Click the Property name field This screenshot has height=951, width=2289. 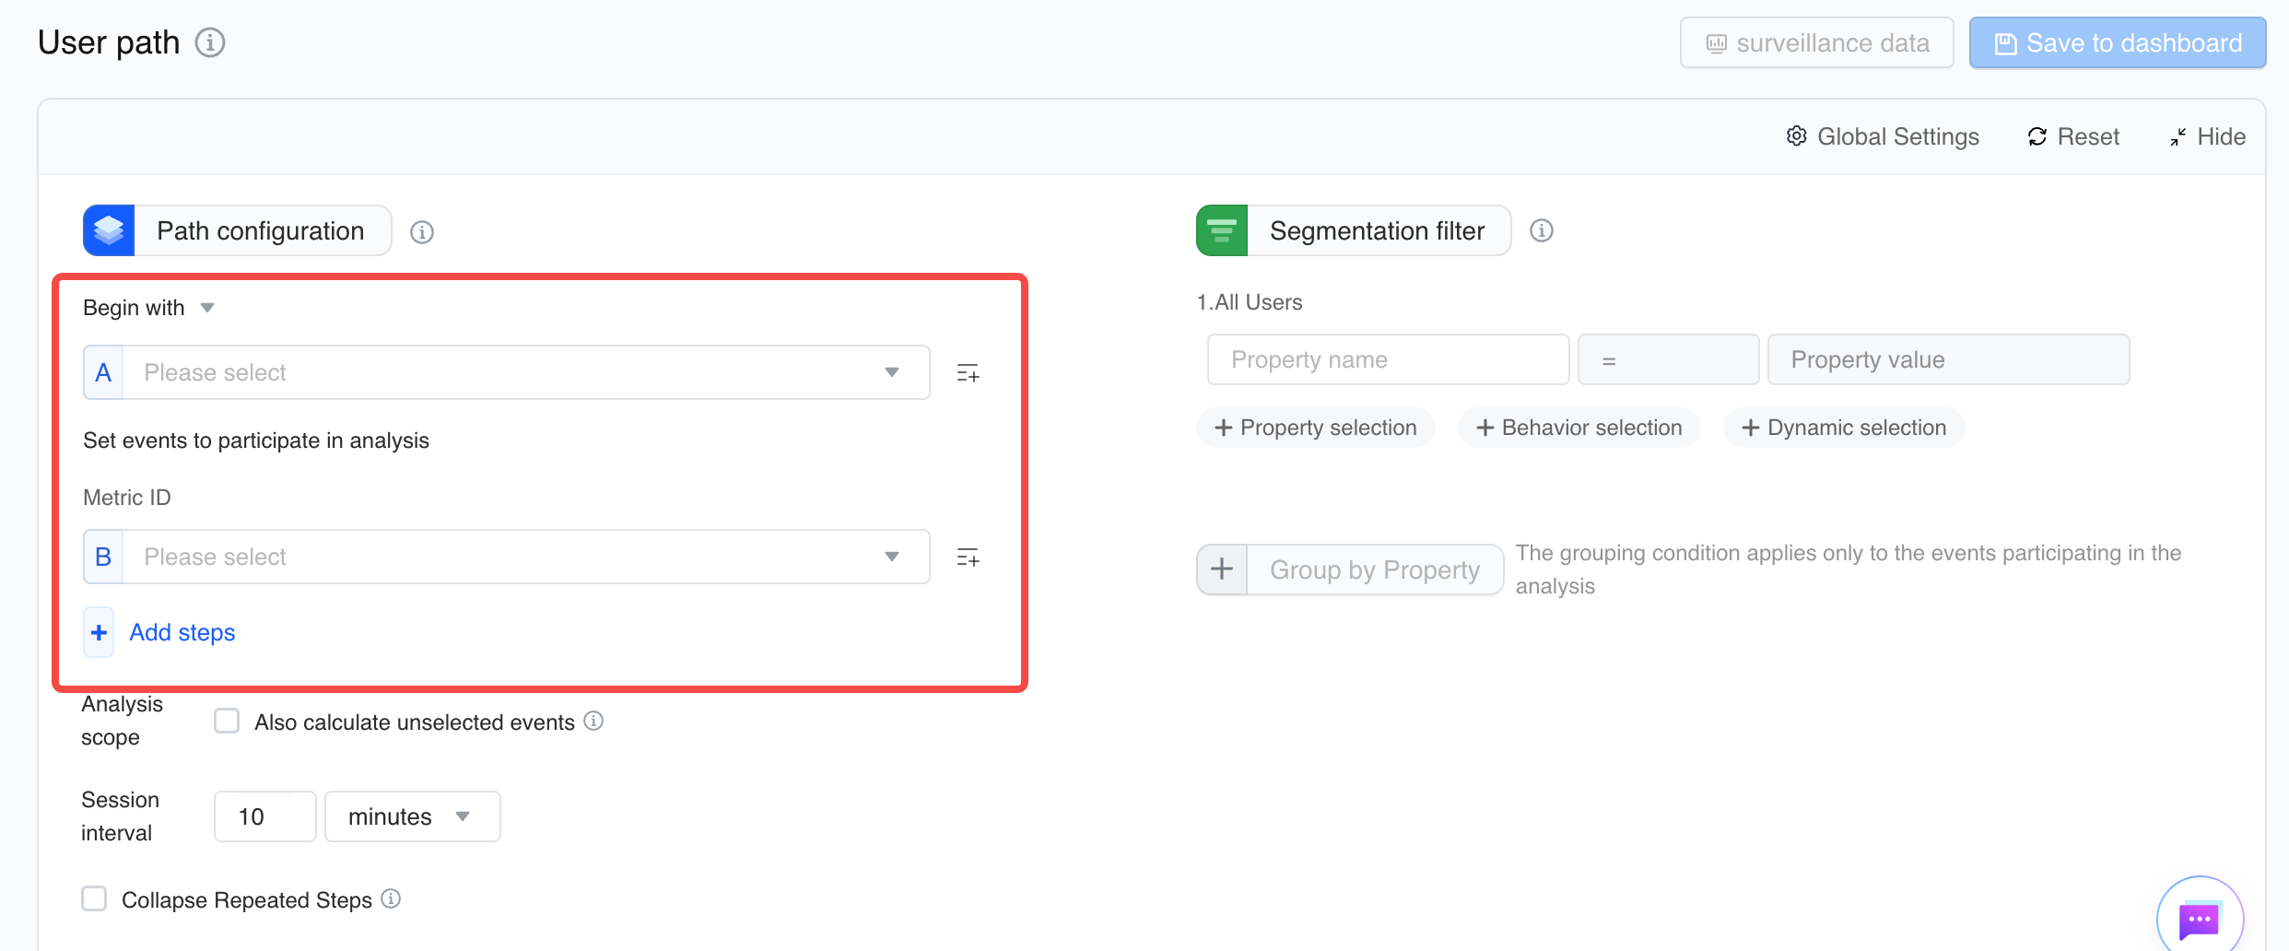pyautogui.click(x=1388, y=359)
